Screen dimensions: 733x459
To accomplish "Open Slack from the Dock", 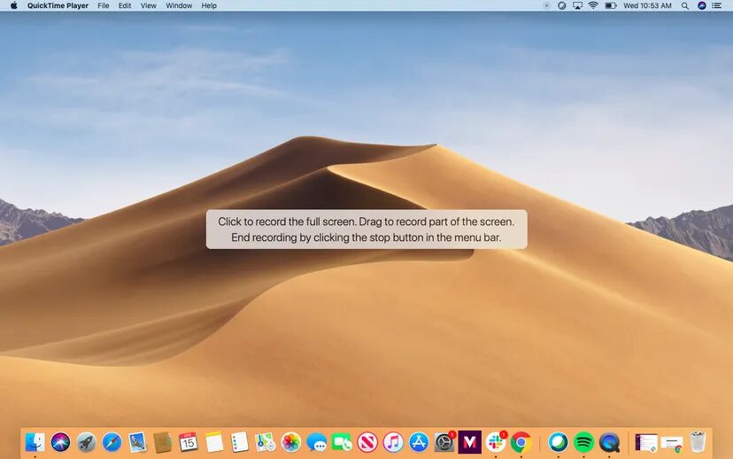I will point(496,441).
